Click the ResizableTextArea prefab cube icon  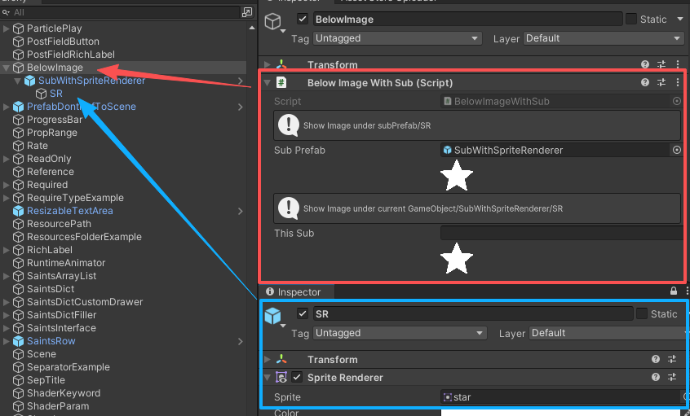tap(18, 211)
